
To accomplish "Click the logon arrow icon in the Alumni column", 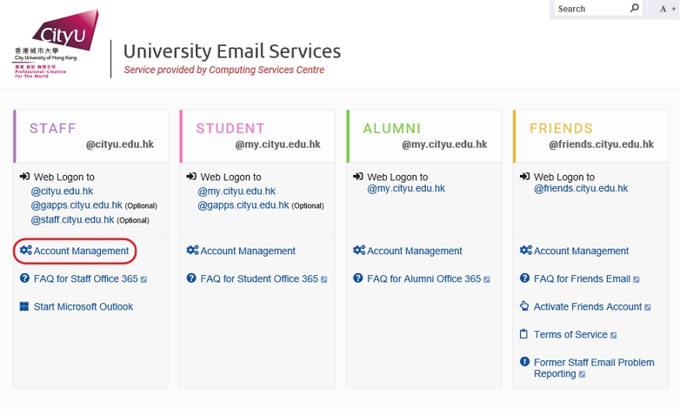I will [357, 177].
